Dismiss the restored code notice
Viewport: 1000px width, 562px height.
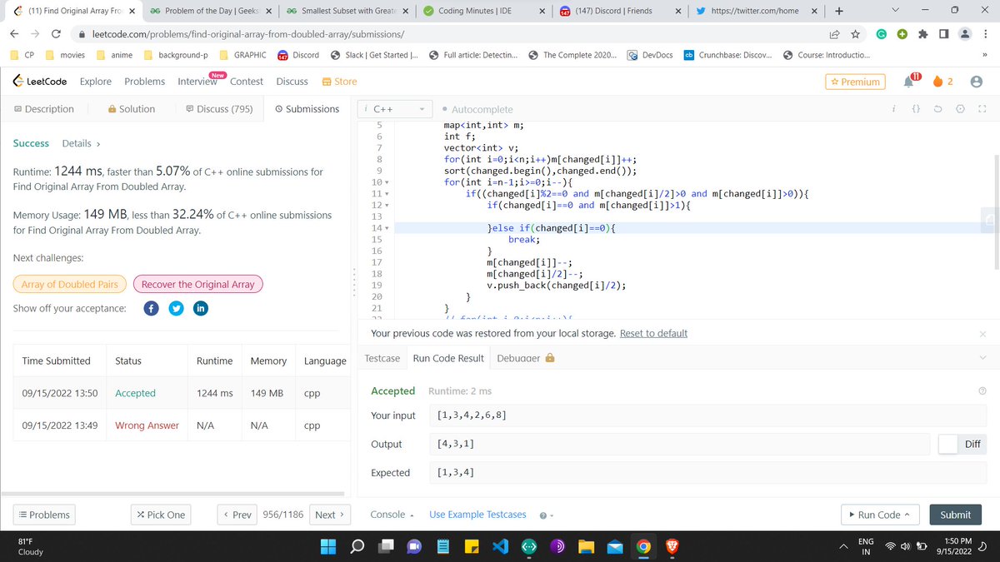coord(982,334)
